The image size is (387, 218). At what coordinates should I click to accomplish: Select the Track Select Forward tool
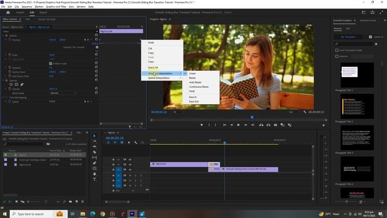[x=94, y=141]
